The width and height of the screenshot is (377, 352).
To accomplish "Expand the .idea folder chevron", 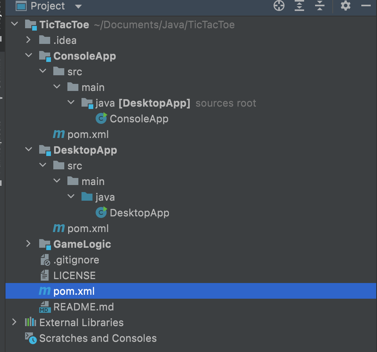I will coord(28,40).
